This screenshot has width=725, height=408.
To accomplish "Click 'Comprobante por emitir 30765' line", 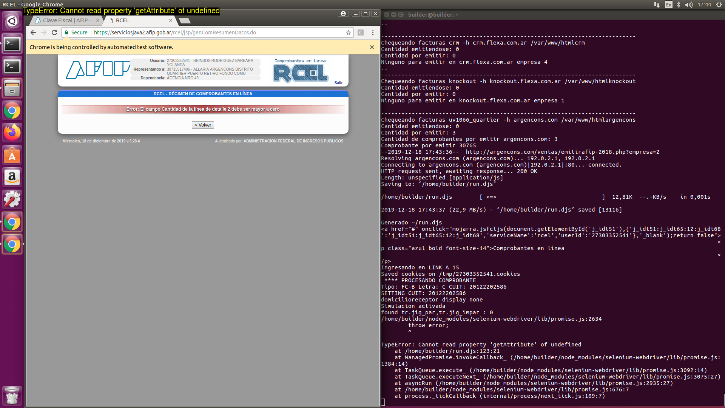I will click(x=429, y=145).
